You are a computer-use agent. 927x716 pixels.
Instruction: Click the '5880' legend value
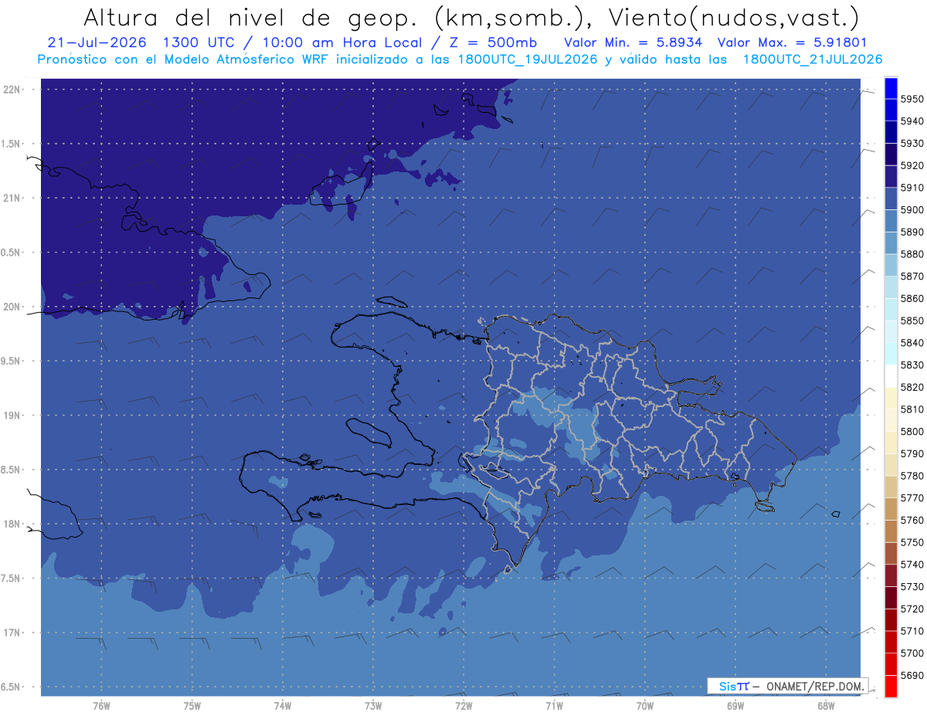point(912,254)
